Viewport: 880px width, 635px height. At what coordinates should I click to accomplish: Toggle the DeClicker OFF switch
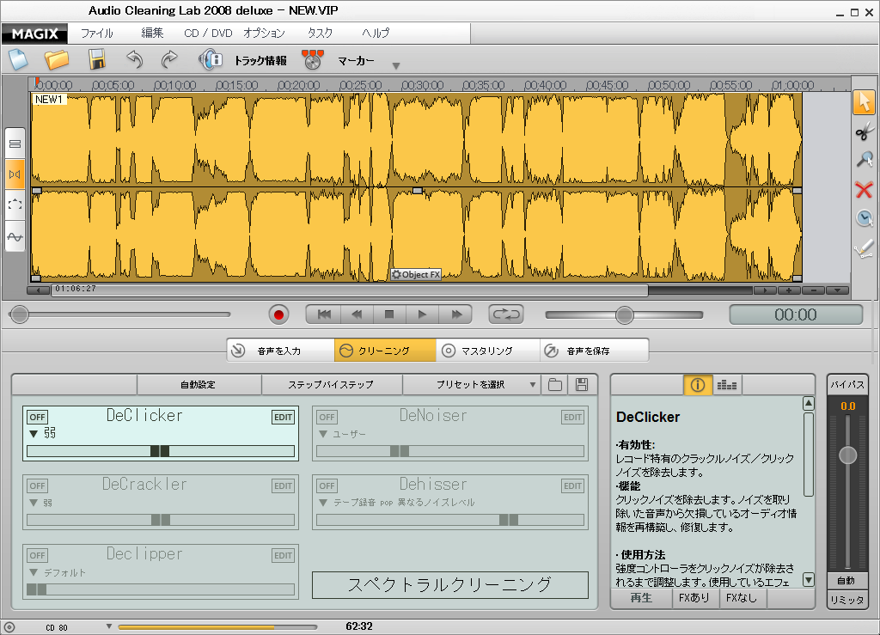[38, 417]
